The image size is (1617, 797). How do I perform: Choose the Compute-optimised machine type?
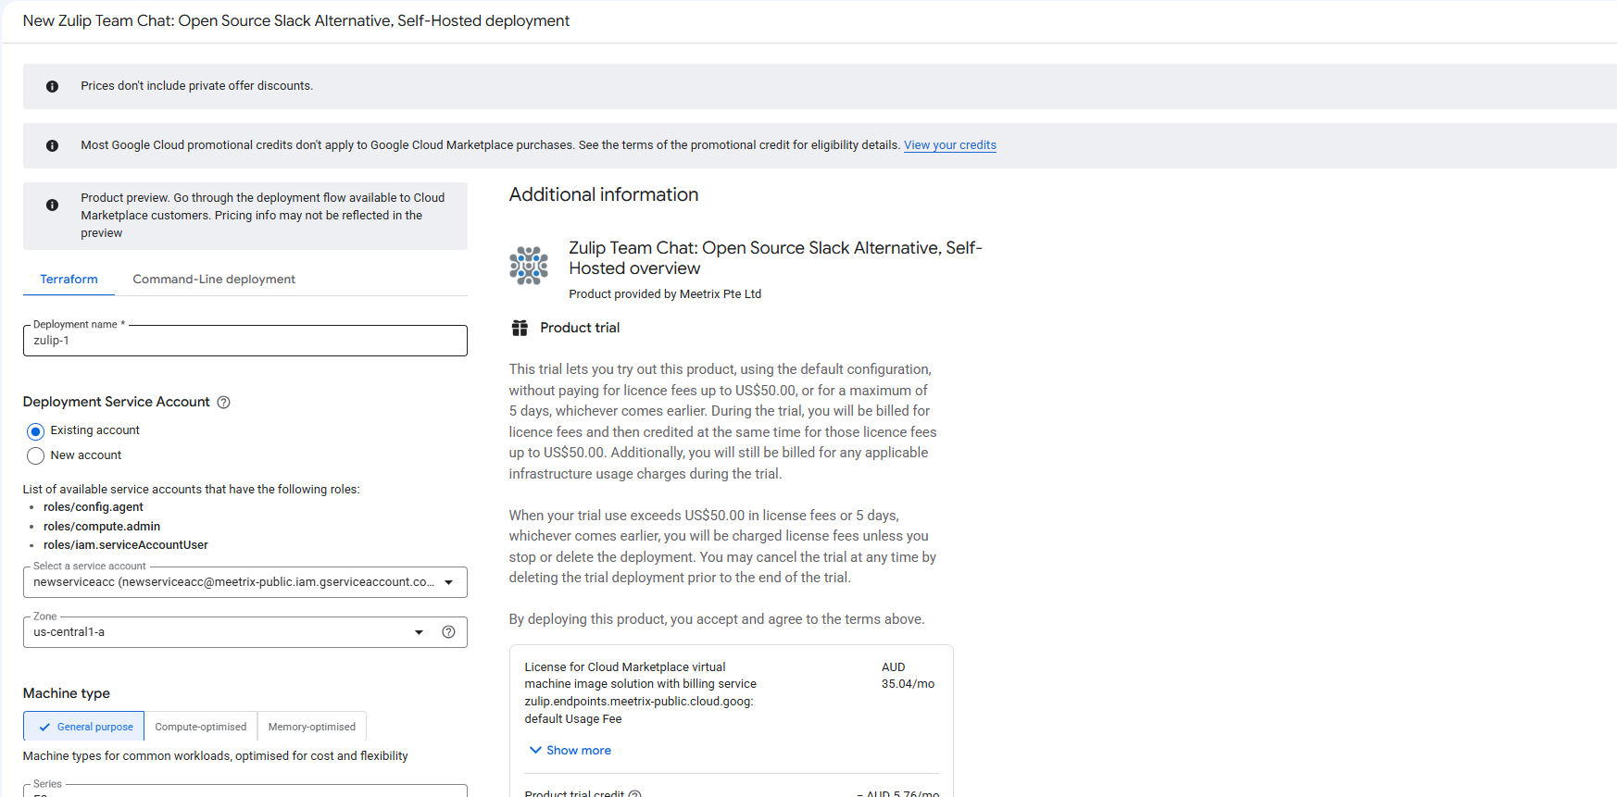coord(201,727)
